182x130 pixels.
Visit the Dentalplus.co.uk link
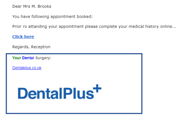point(27,68)
